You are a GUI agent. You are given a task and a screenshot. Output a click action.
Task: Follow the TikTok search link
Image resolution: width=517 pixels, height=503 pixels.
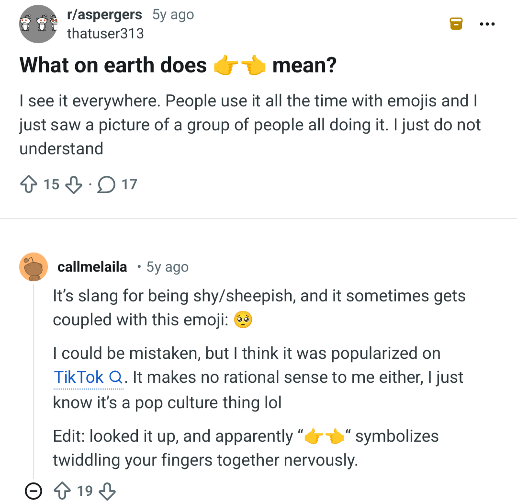(x=79, y=377)
